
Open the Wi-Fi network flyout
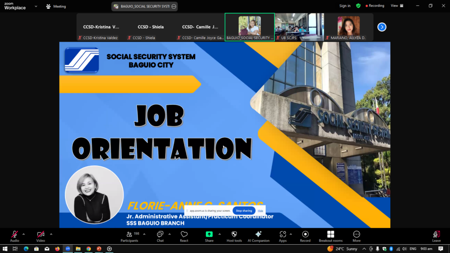click(x=398, y=249)
